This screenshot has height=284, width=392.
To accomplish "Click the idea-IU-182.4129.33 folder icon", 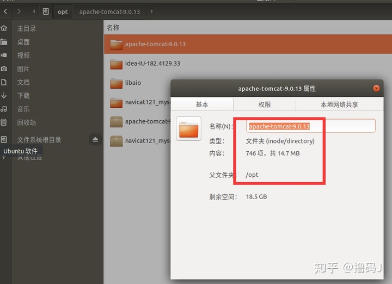I will point(117,64).
